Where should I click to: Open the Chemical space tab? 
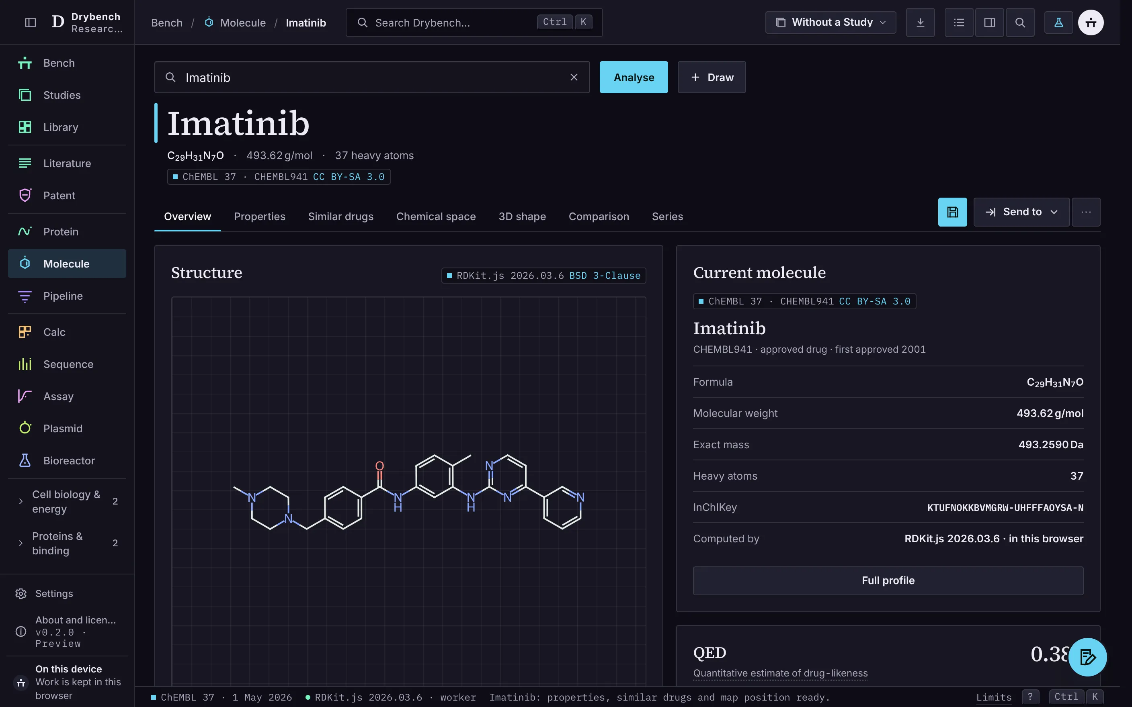coord(436,217)
